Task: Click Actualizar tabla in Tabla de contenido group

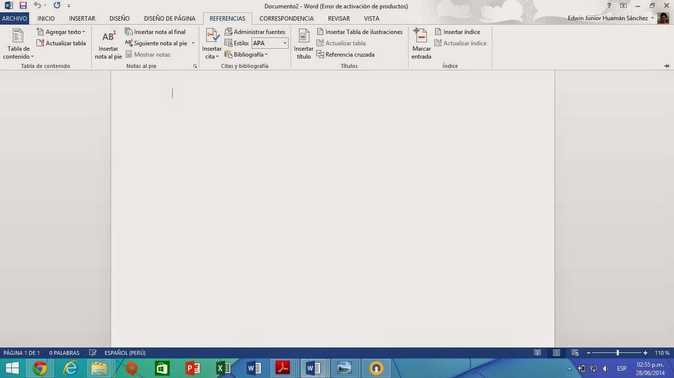Action: [62, 43]
